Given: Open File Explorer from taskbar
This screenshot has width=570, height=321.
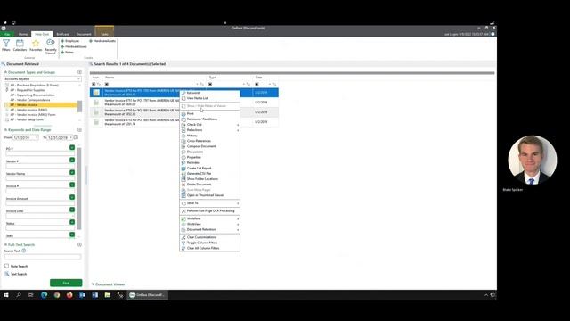Looking at the screenshot, I should click(108, 295).
